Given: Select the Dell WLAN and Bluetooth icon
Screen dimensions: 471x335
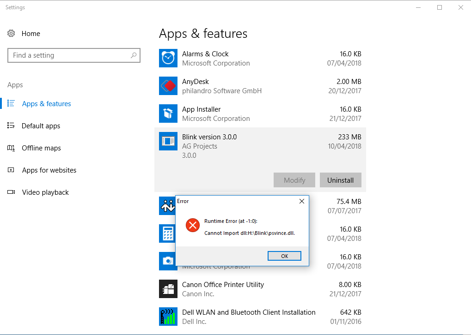Looking at the screenshot, I should click(x=168, y=317).
